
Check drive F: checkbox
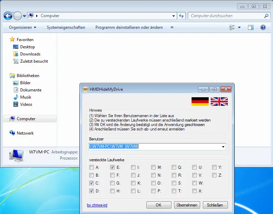click(x=112, y=175)
